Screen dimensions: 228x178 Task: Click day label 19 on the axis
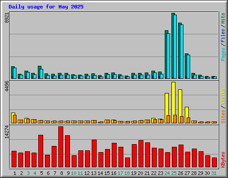134,173
